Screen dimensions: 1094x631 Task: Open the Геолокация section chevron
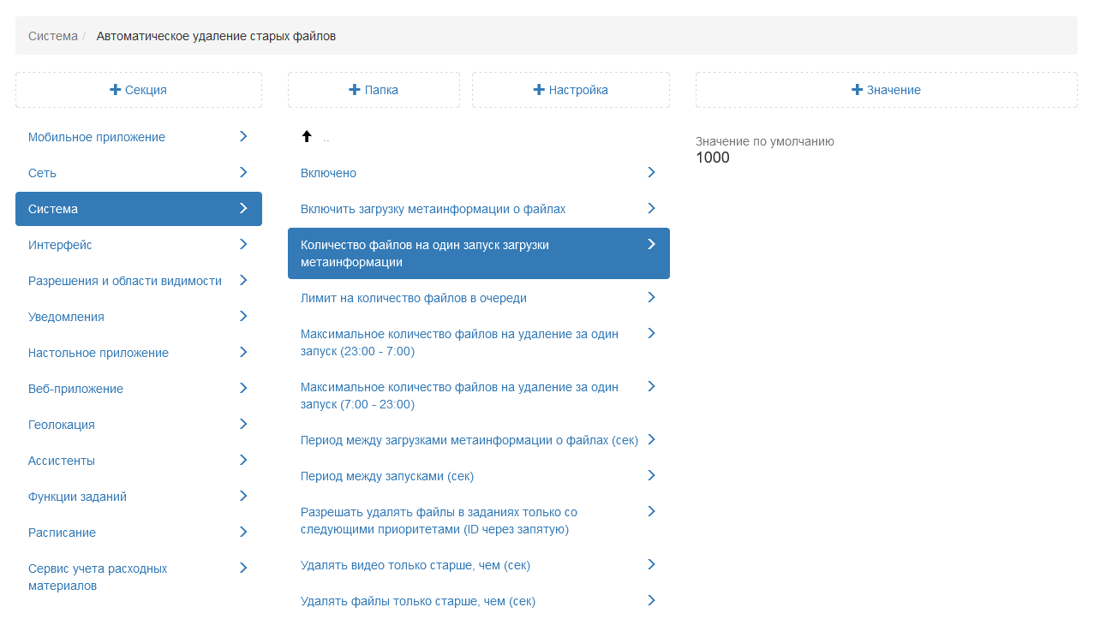[243, 424]
